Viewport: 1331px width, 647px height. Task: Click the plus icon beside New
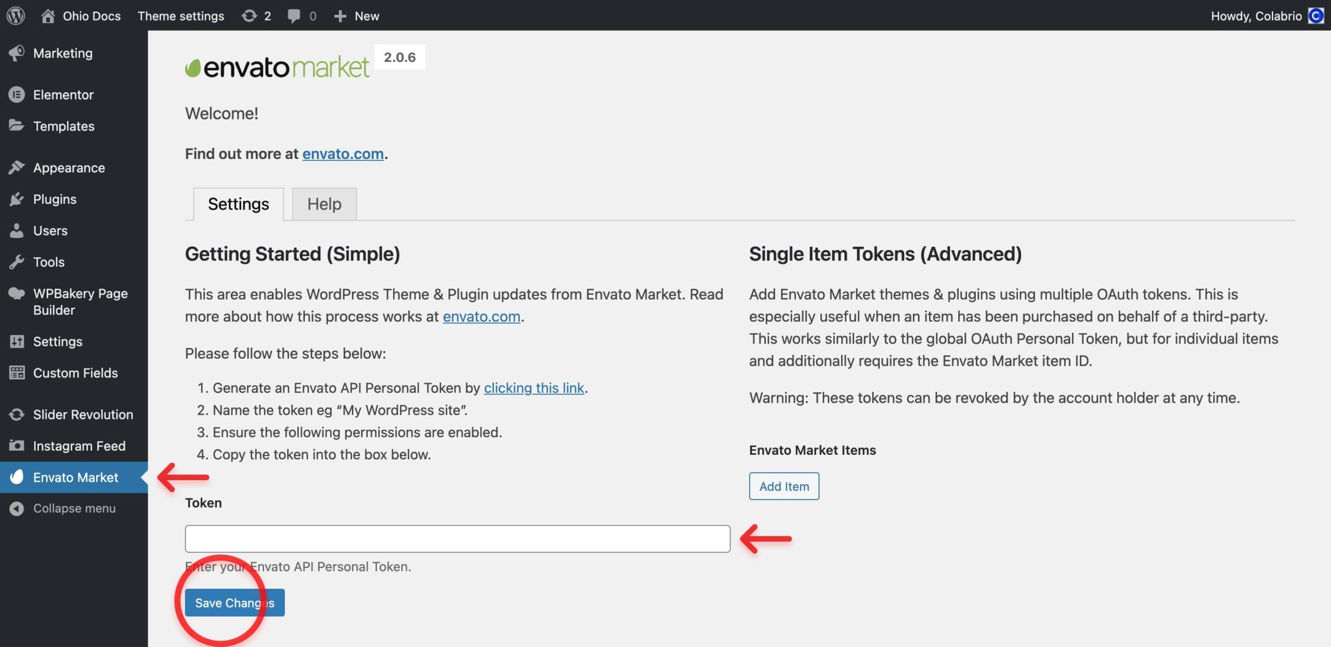[x=340, y=16]
